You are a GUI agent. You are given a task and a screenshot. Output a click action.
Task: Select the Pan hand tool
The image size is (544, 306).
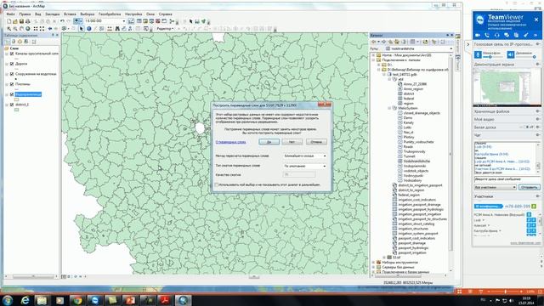[21, 29]
